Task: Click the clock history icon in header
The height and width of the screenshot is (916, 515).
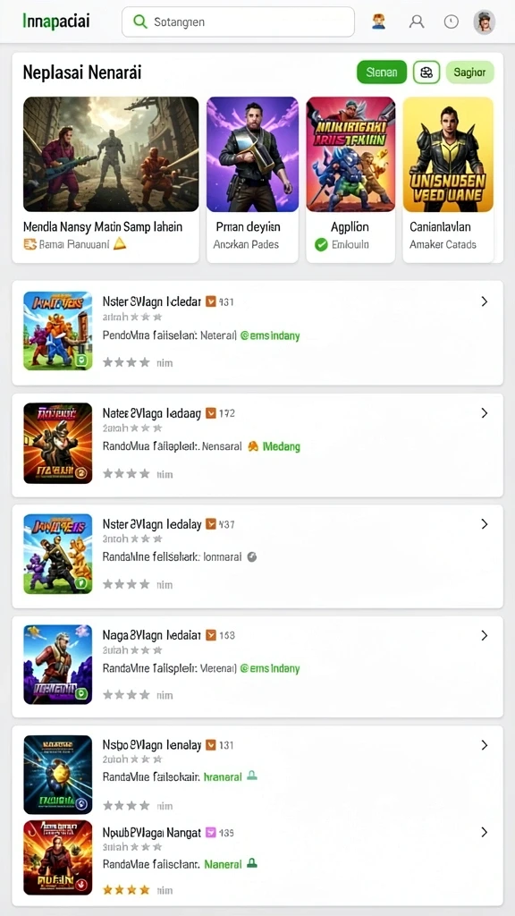Action: (x=451, y=22)
